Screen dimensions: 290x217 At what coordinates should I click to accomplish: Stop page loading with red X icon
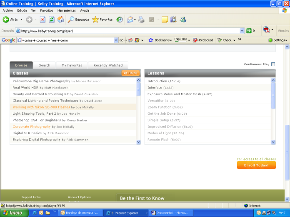tap(42, 20)
